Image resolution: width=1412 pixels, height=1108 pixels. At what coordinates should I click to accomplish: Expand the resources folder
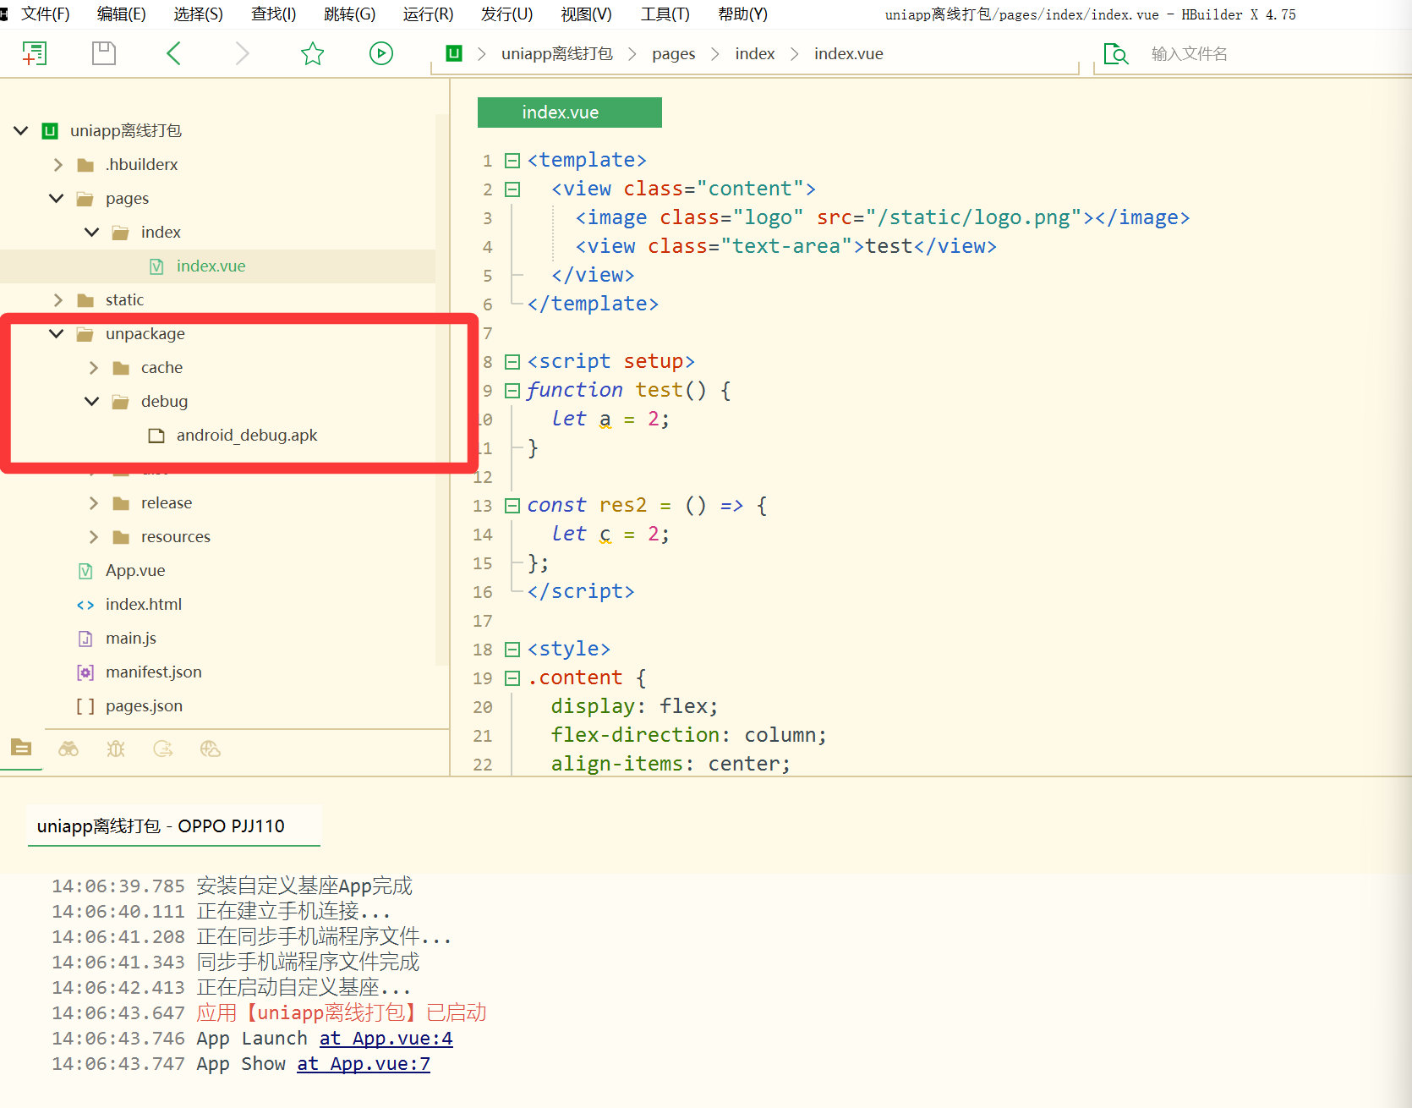pos(93,537)
